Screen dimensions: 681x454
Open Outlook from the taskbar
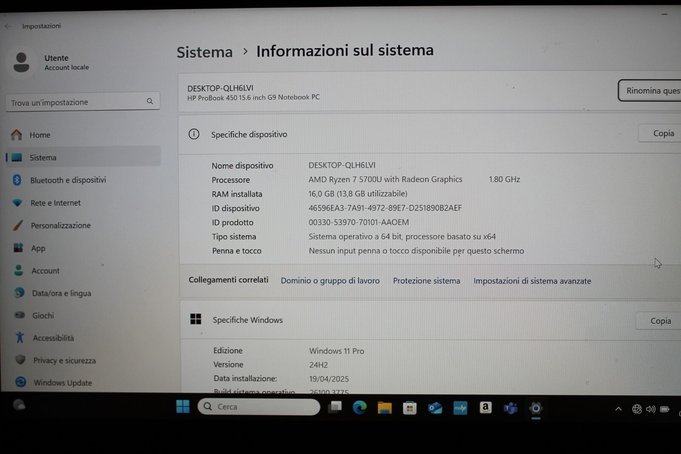435,408
